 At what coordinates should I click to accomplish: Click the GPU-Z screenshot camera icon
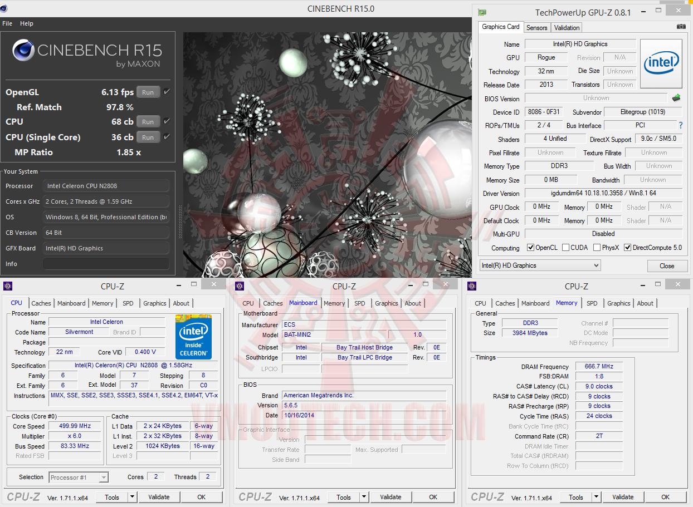pos(681,27)
